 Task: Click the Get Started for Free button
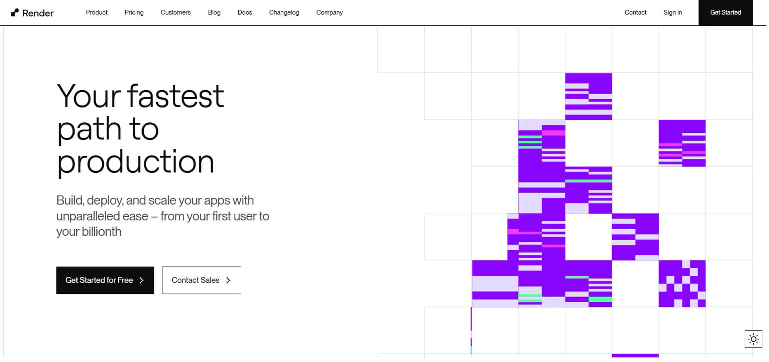(105, 280)
